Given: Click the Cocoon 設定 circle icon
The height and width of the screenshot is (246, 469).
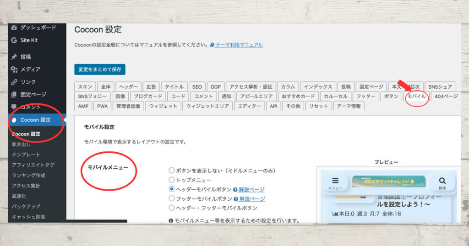Looking at the screenshot, I should (14, 120).
